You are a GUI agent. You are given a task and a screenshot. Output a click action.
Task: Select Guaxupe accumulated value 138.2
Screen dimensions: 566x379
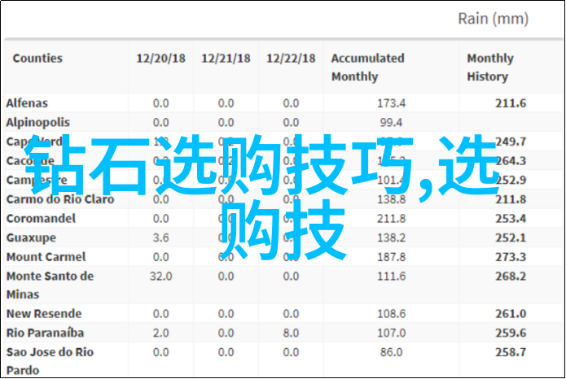tap(391, 238)
